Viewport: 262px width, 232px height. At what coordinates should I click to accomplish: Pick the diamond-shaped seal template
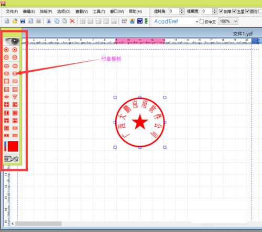point(6,97)
